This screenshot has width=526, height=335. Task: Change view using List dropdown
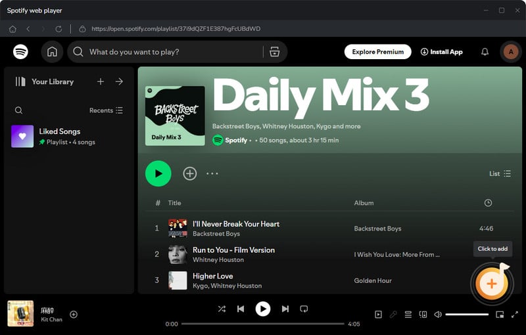tap(500, 173)
